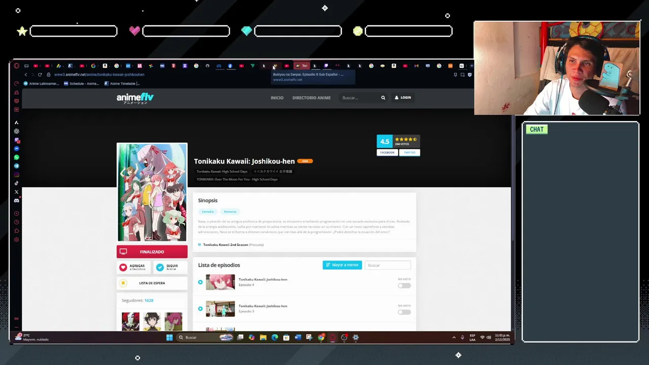649x365 pixels.
Task: Reload the current page
Action: pos(40,75)
